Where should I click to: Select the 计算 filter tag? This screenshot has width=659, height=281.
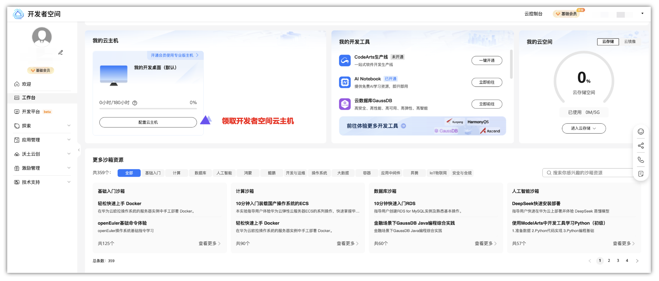176,173
